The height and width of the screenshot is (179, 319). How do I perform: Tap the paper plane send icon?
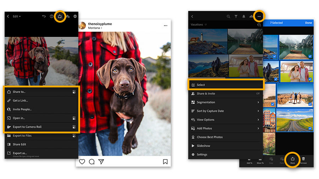point(101,162)
